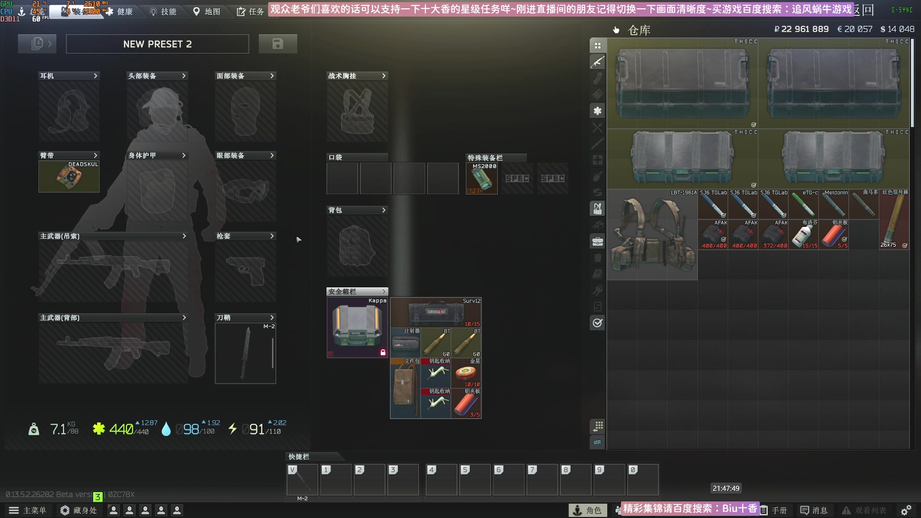
Task: Click the 主菜单 main menu button
Action: [28, 510]
